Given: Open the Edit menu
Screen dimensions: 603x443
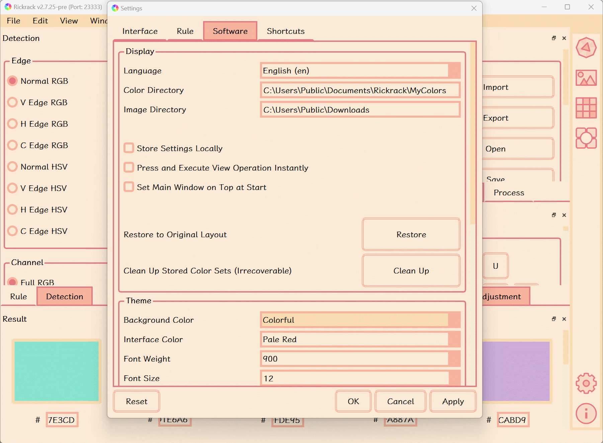Looking at the screenshot, I should [x=40, y=21].
